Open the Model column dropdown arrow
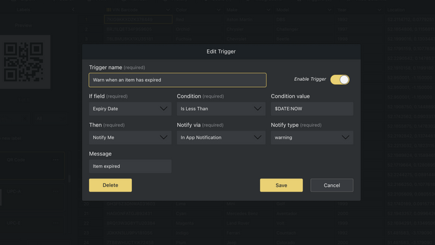Image resolution: width=435 pixels, height=245 pixels. coord(329,10)
